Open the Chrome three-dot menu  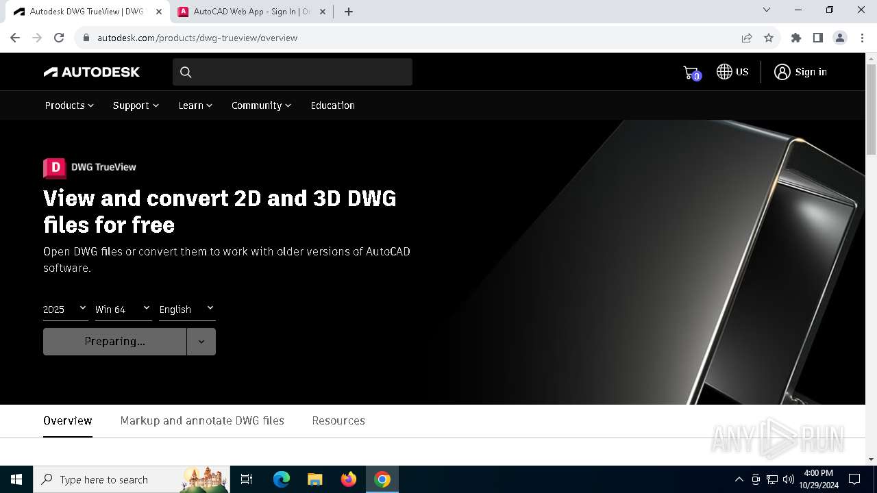pos(861,38)
